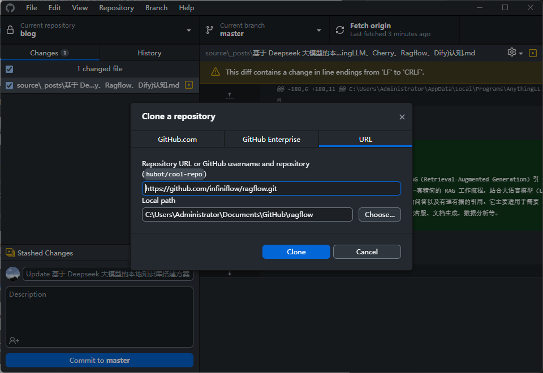The width and height of the screenshot is (543, 373).
Task: Open the Repository menu
Action: (x=117, y=7)
